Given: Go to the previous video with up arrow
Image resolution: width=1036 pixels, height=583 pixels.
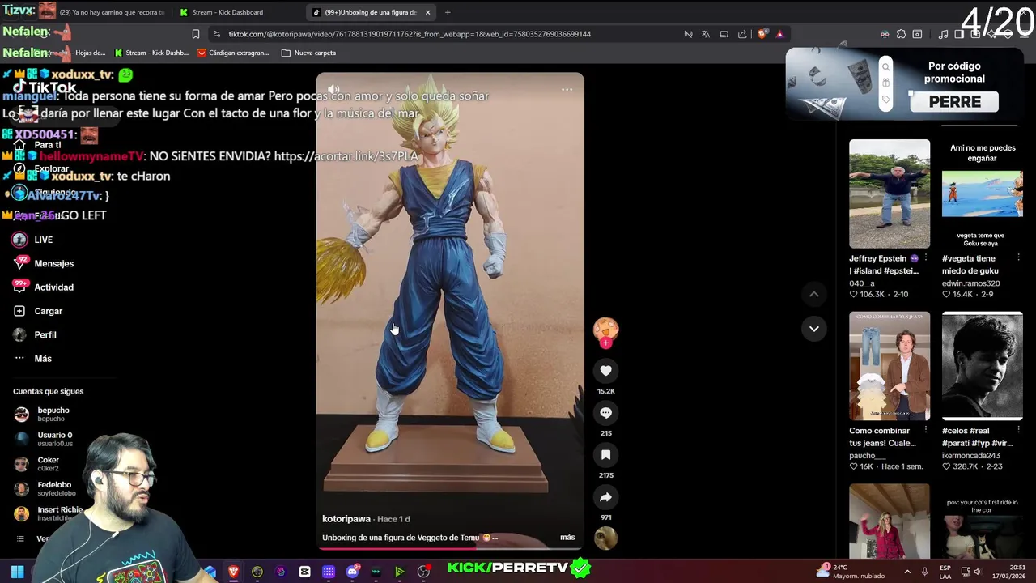Looking at the screenshot, I should pos(814,294).
